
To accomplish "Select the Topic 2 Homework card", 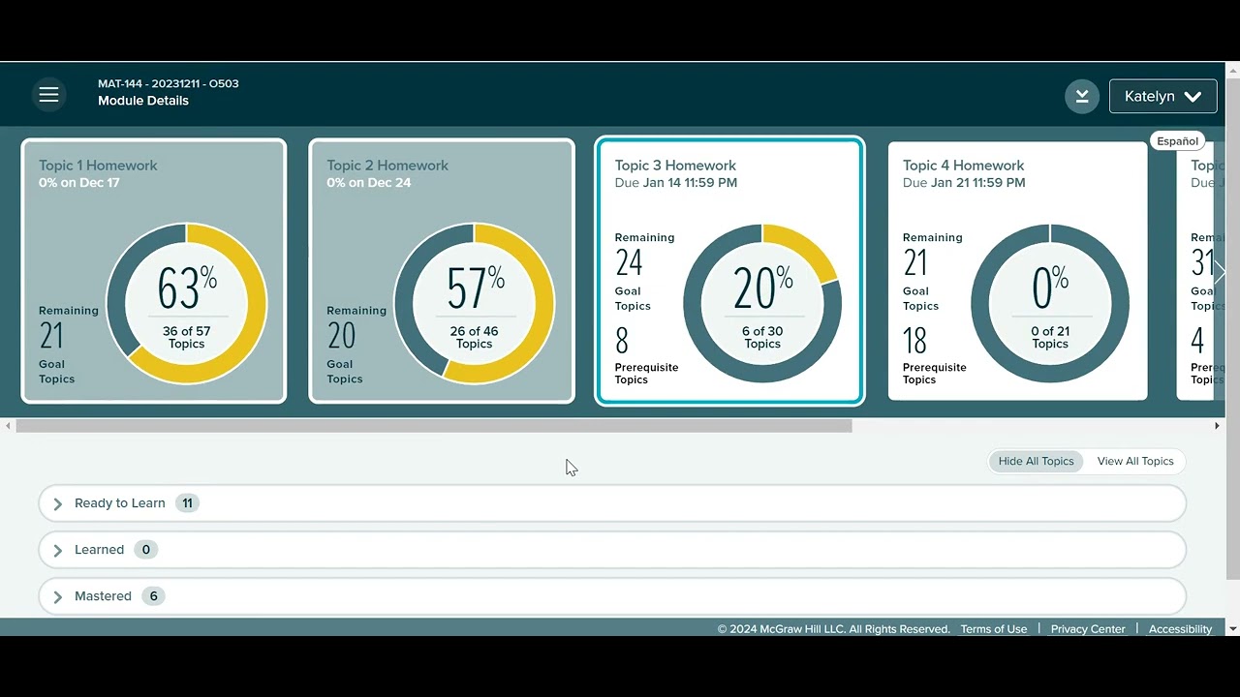I will 442,271.
